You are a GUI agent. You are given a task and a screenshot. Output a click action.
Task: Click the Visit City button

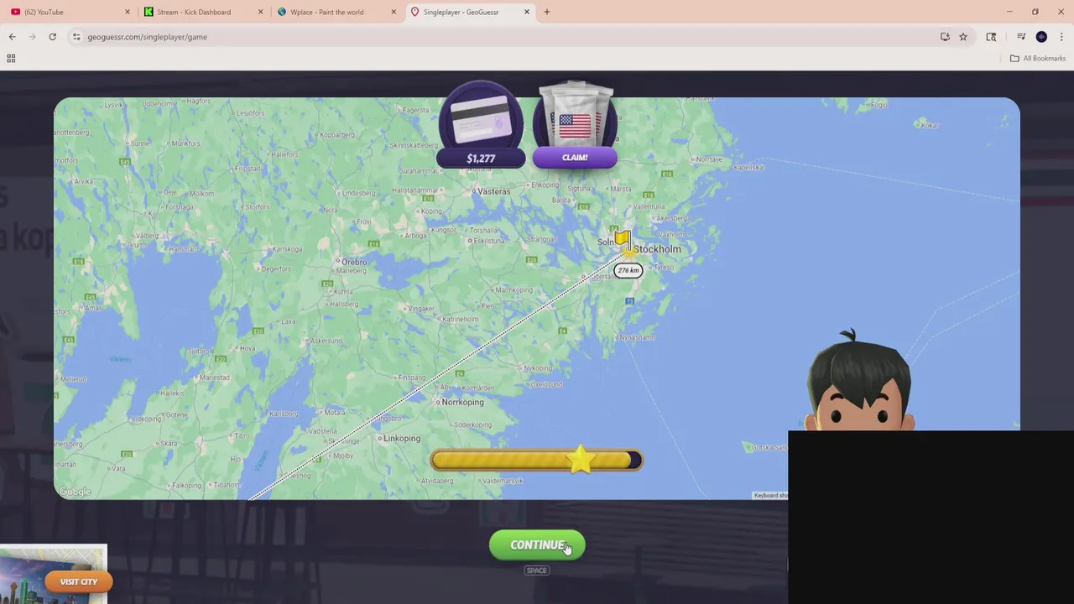click(x=79, y=581)
